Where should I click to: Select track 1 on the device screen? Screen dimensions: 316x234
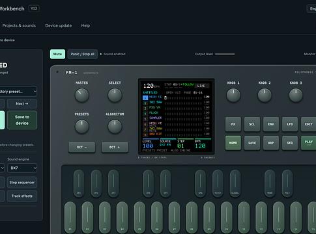click(x=145, y=98)
